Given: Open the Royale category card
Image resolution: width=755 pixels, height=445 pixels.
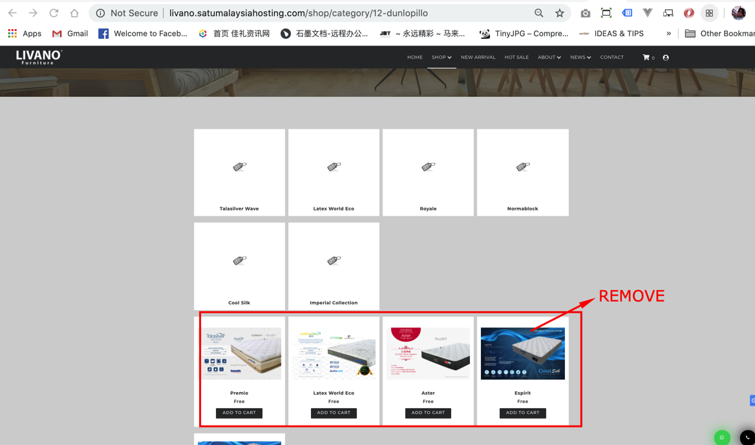Looking at the screenshot, I should coord(428,172).
